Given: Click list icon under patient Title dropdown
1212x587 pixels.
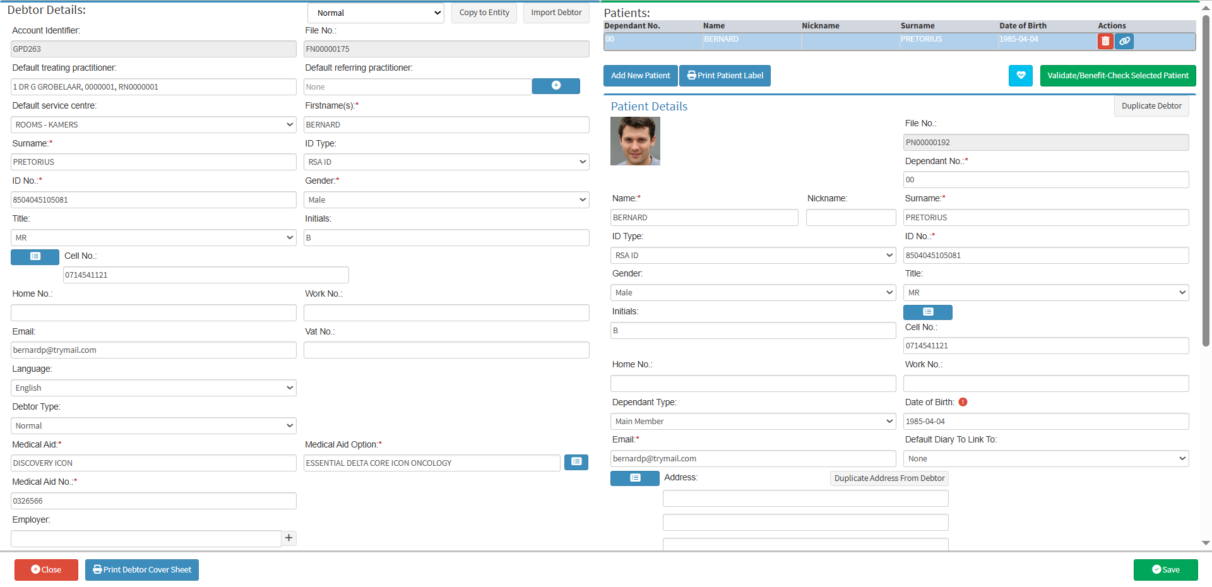Looking at the screenshot, I should coord(927,312).
